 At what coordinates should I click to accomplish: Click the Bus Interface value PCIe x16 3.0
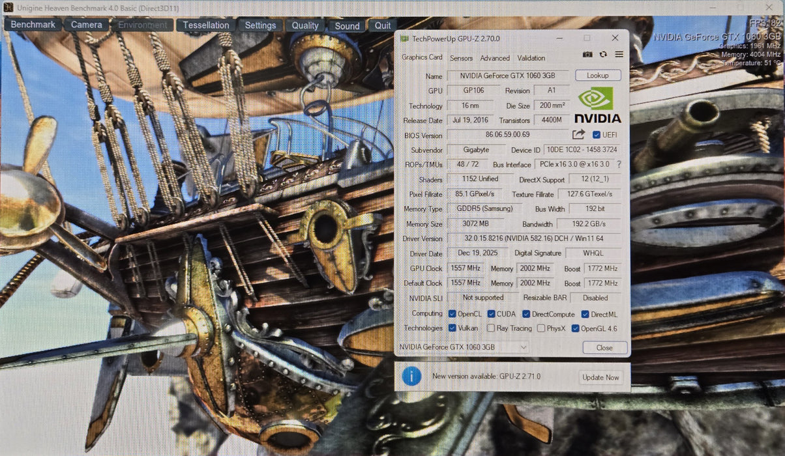(x=574, y=165)
